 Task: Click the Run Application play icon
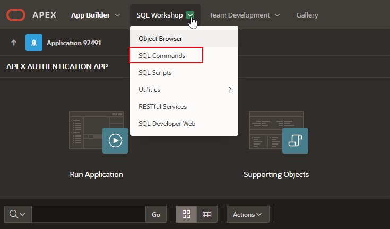116,141
